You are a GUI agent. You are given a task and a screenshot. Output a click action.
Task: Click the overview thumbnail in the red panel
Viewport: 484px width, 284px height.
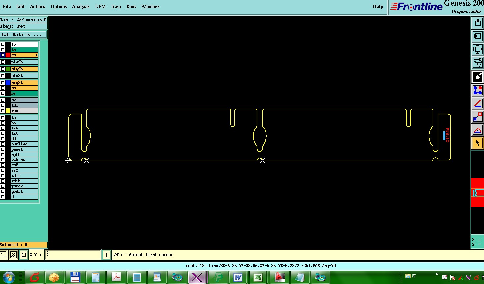click(x=478, y=193)
